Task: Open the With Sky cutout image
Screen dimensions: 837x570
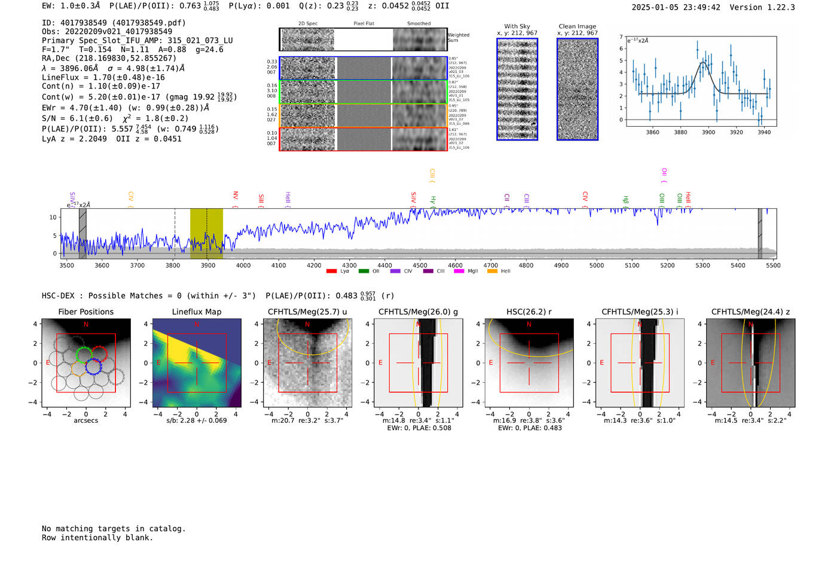Action: (517, 89)
